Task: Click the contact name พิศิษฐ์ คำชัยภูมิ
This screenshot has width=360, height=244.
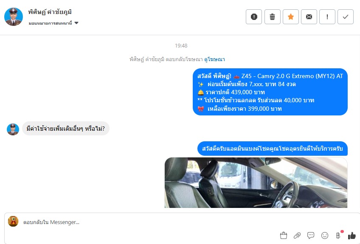Action: point(50,12)
